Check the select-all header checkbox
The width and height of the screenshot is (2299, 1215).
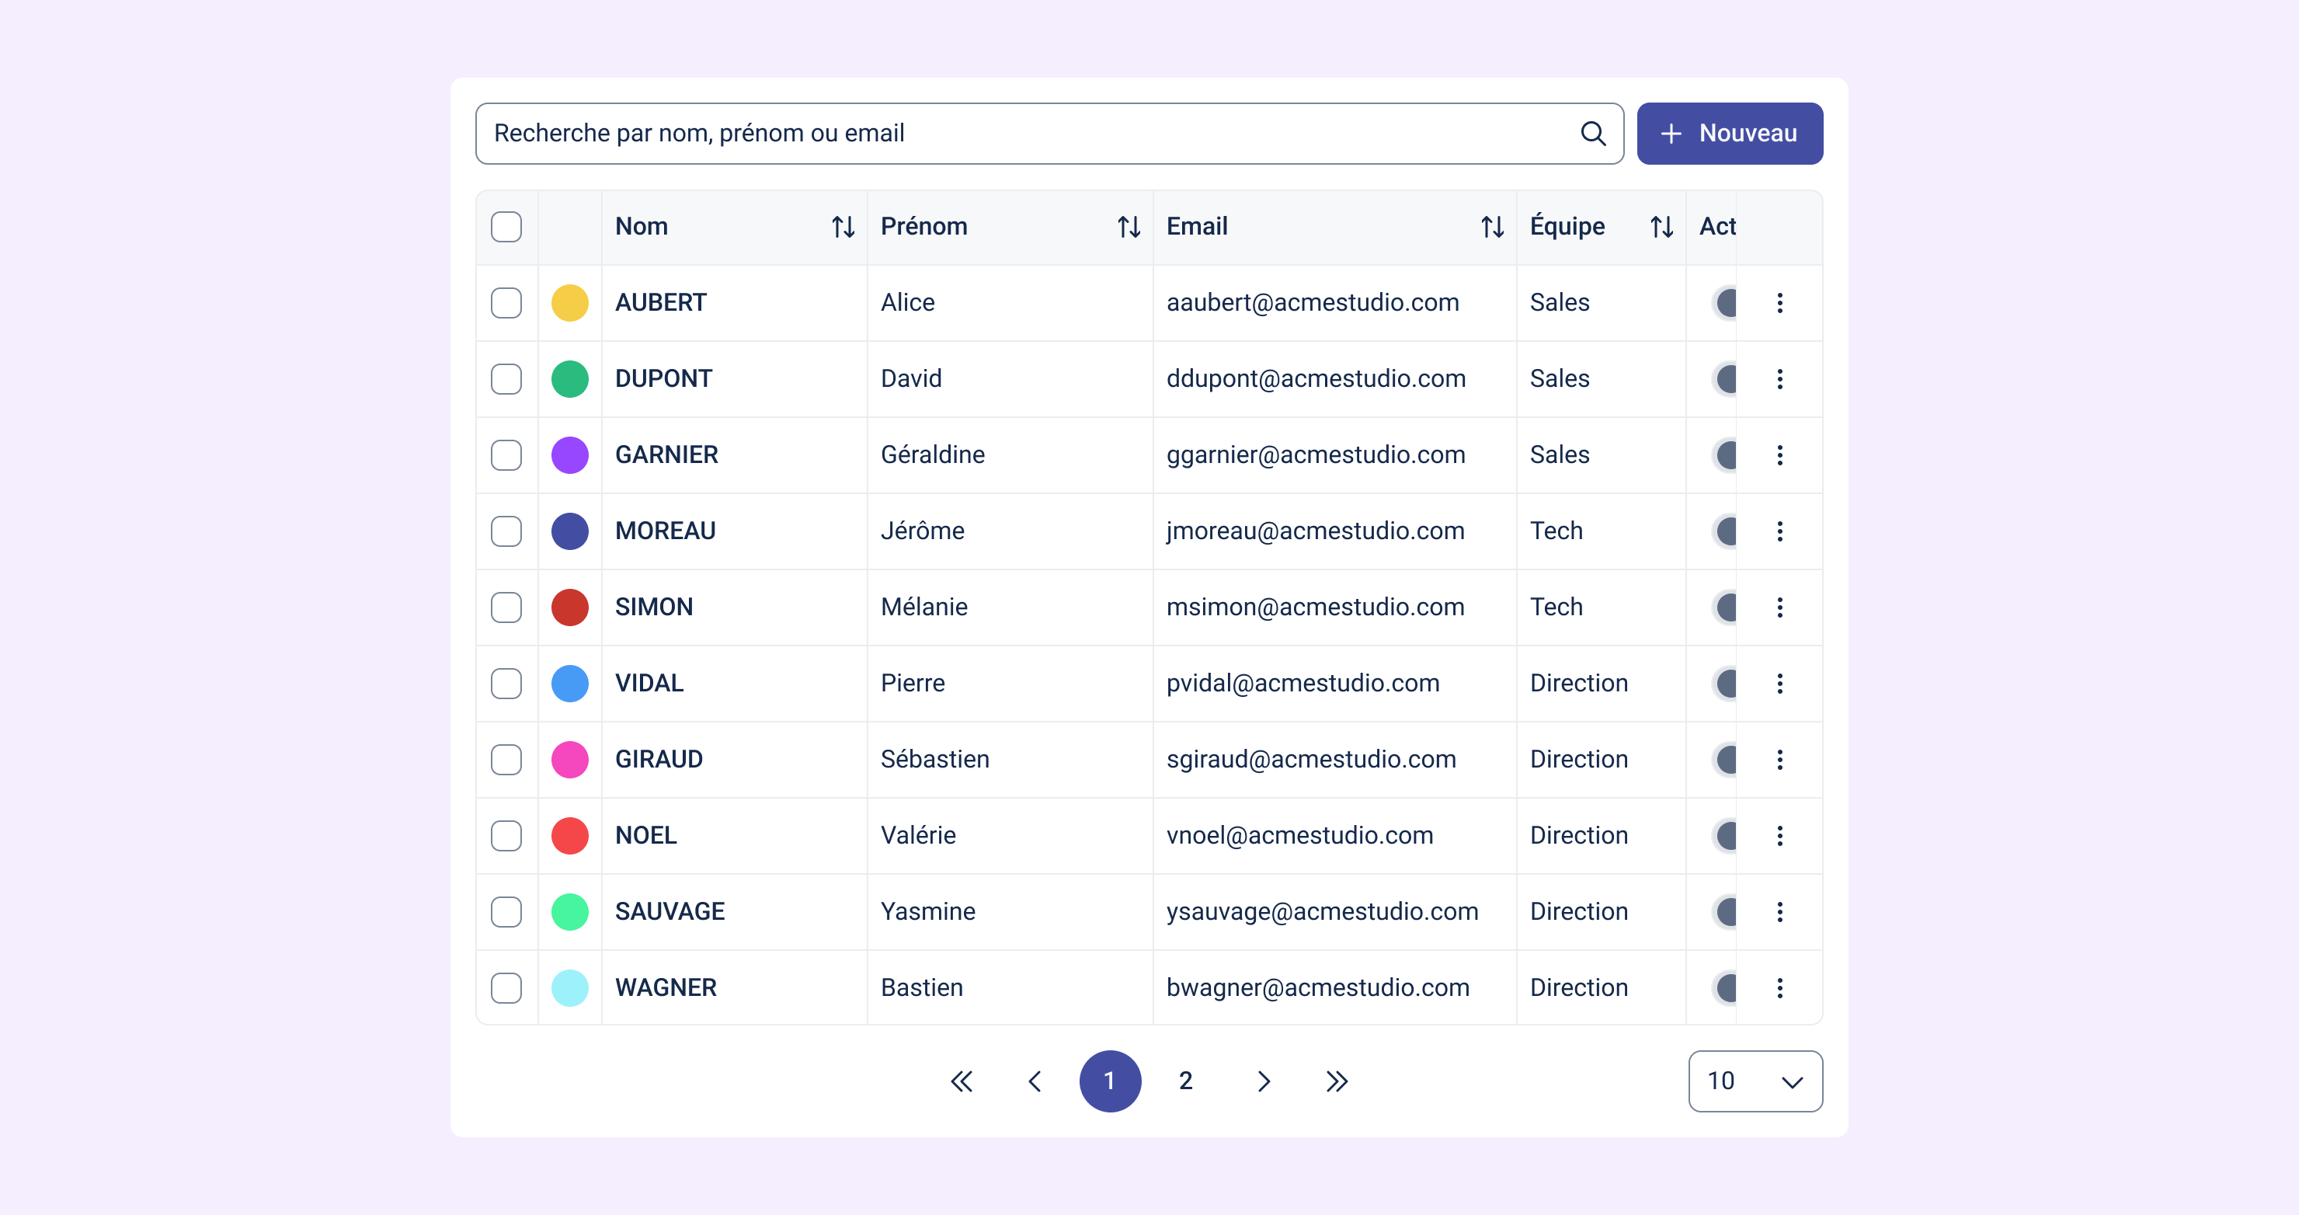tap(506, 227)
